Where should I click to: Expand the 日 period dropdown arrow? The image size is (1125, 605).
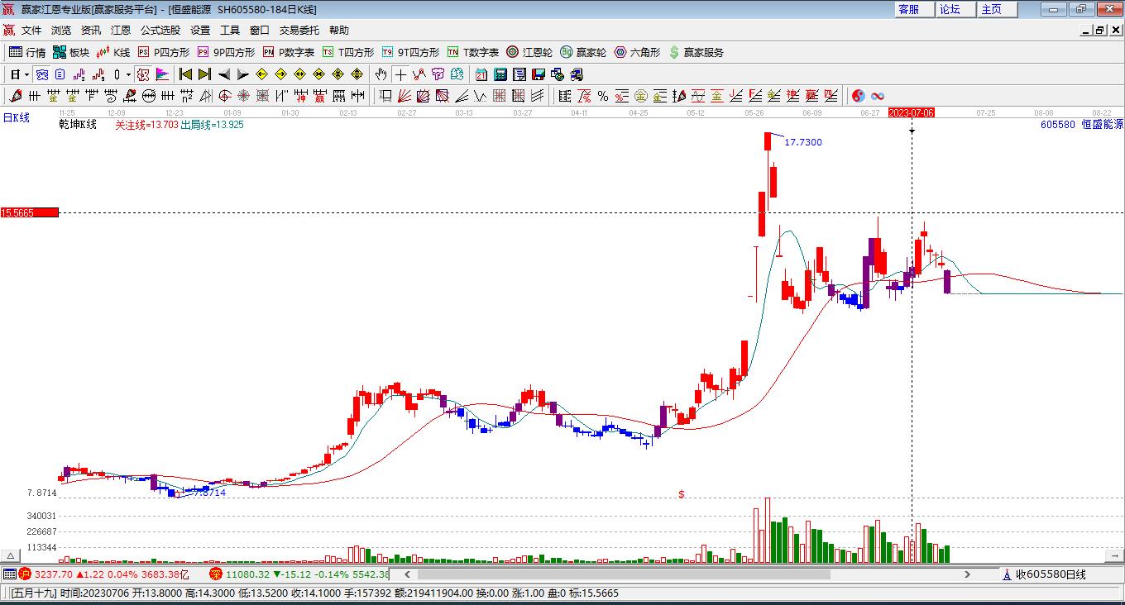click(x=26, y=74)
